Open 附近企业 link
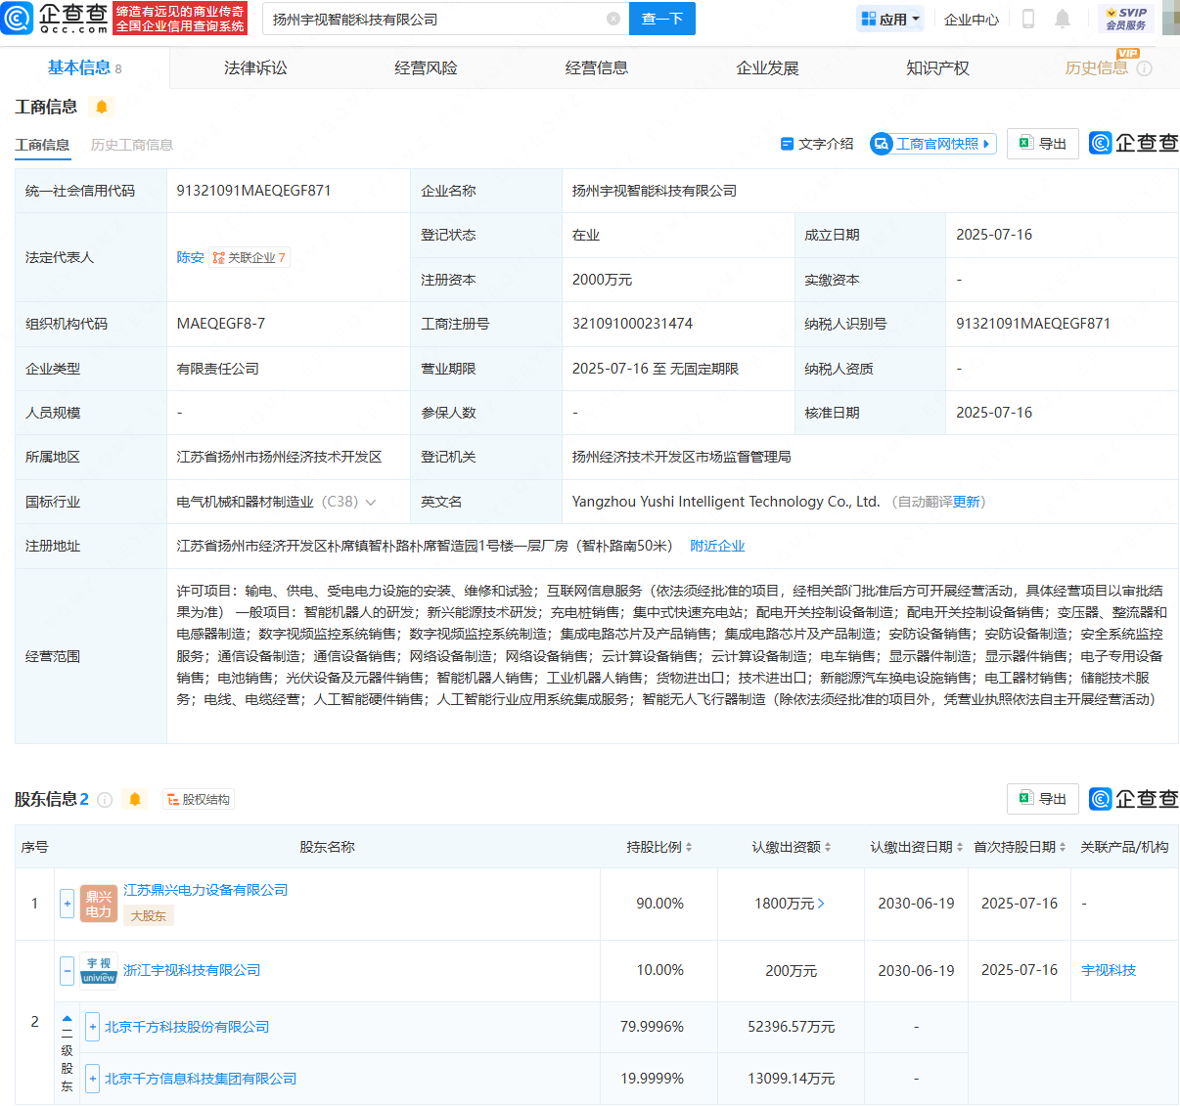Screen dimensions: 1180x1106 [x=717, y=546]
